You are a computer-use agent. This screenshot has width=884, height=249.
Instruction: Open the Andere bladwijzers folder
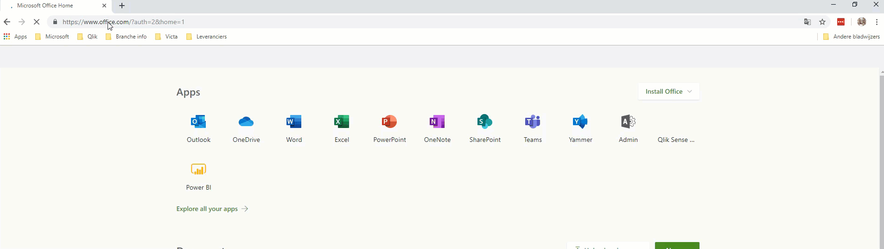pyautogui.click(x=851, y=37)
